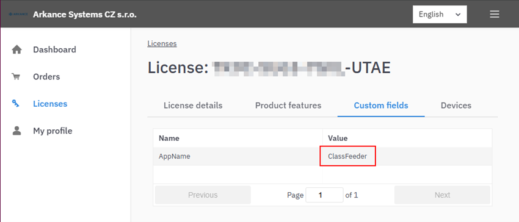Click the Arkance logo in header
Viewport: 519px width, 222px height.
click(18, 15)
